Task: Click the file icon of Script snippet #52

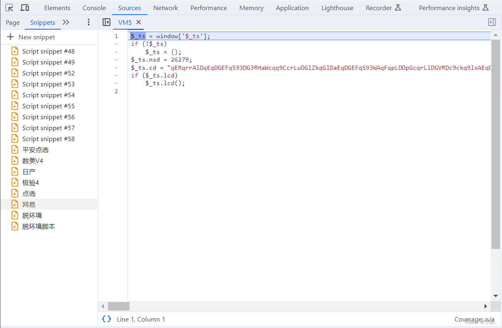Action: [x=15, y=73]
